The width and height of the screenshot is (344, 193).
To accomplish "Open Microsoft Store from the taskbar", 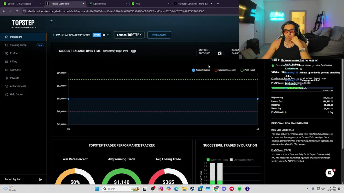I will (200, 189).
